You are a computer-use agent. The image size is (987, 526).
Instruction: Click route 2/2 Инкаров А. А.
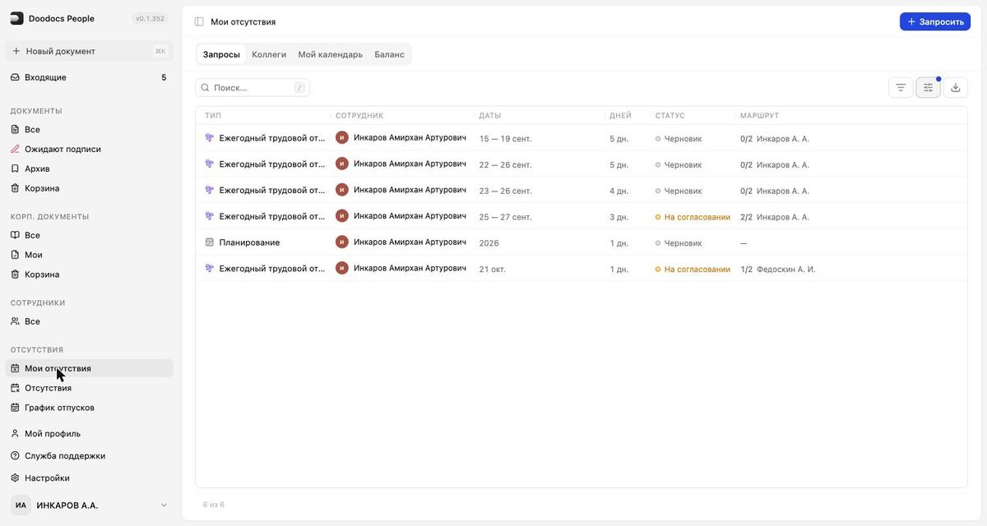point(775,217)
